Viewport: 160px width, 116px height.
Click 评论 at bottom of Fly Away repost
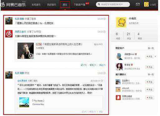click(101, 112)
